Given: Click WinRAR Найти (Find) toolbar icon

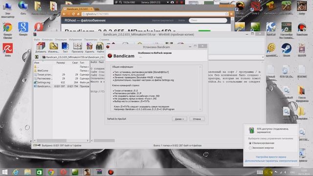Looking at the screenshot, I should [100, 47].
